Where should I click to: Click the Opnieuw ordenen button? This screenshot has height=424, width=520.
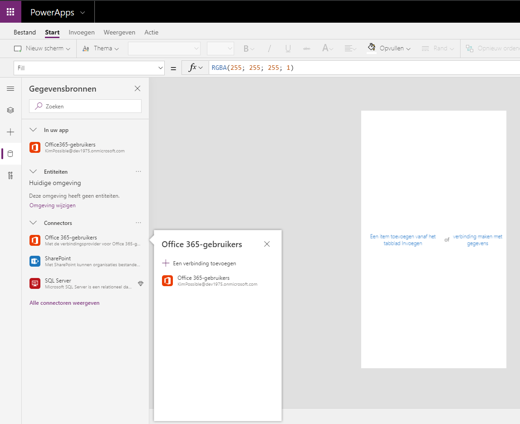click(492, 49)
